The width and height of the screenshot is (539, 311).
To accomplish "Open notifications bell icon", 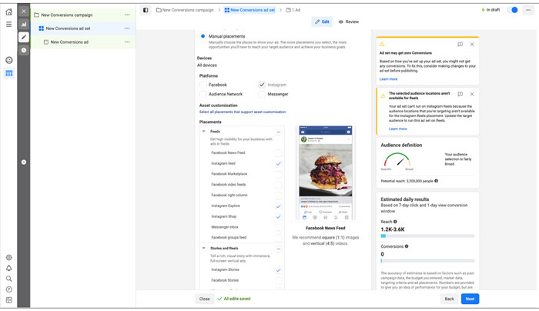I will click(x=9, y=268).
